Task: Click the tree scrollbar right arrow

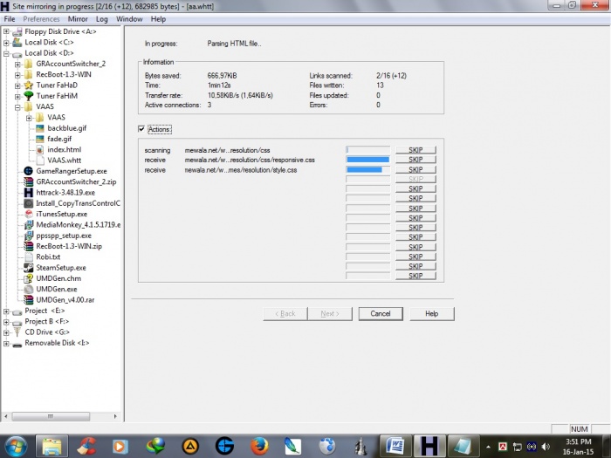Action: click(x=115, y=416)
